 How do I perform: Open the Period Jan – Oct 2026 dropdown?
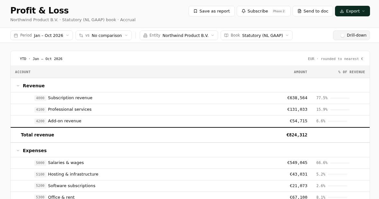(41, 35)
